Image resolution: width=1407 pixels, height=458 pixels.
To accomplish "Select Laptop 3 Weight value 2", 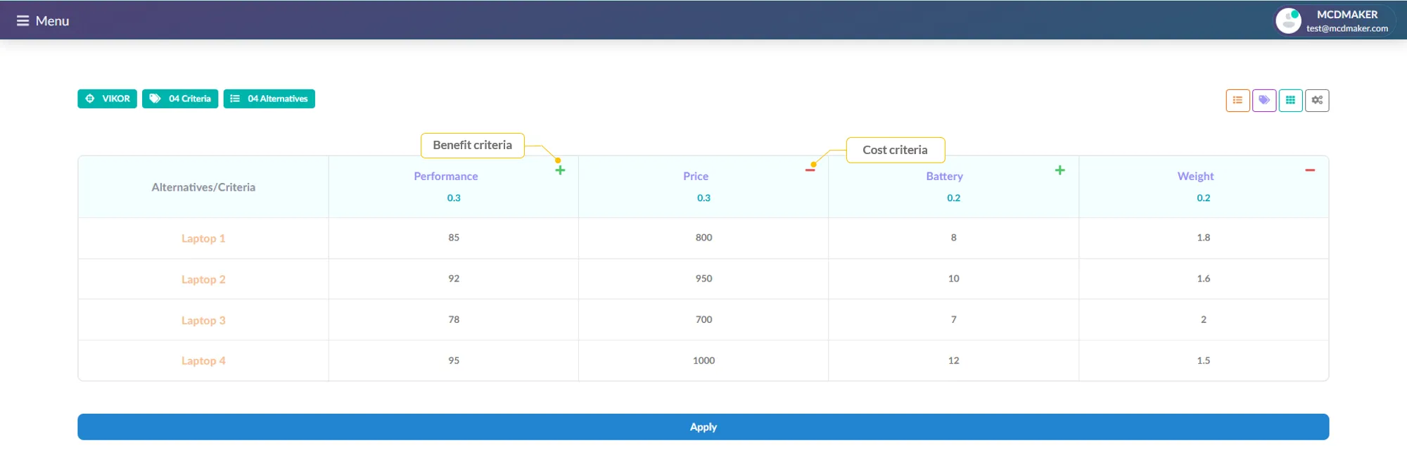I will 1204,319.
